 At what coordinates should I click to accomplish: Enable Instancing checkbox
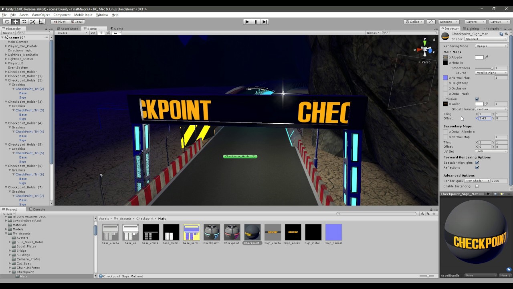pyautogui.click(x=477, y=186)
